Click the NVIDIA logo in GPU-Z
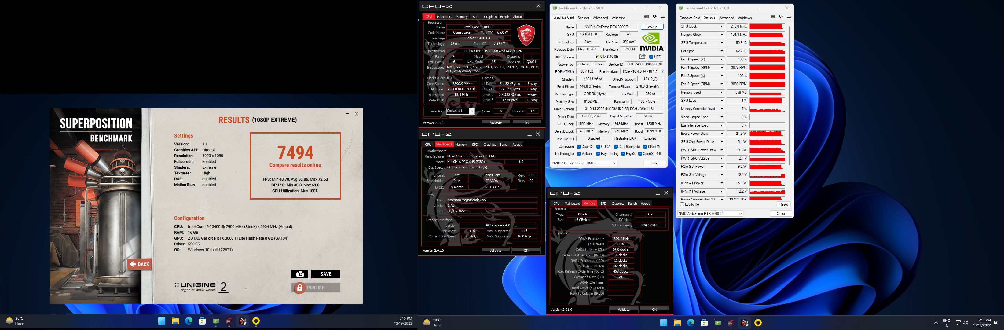This screenshot has height=330, width=1004. [651, 42]
